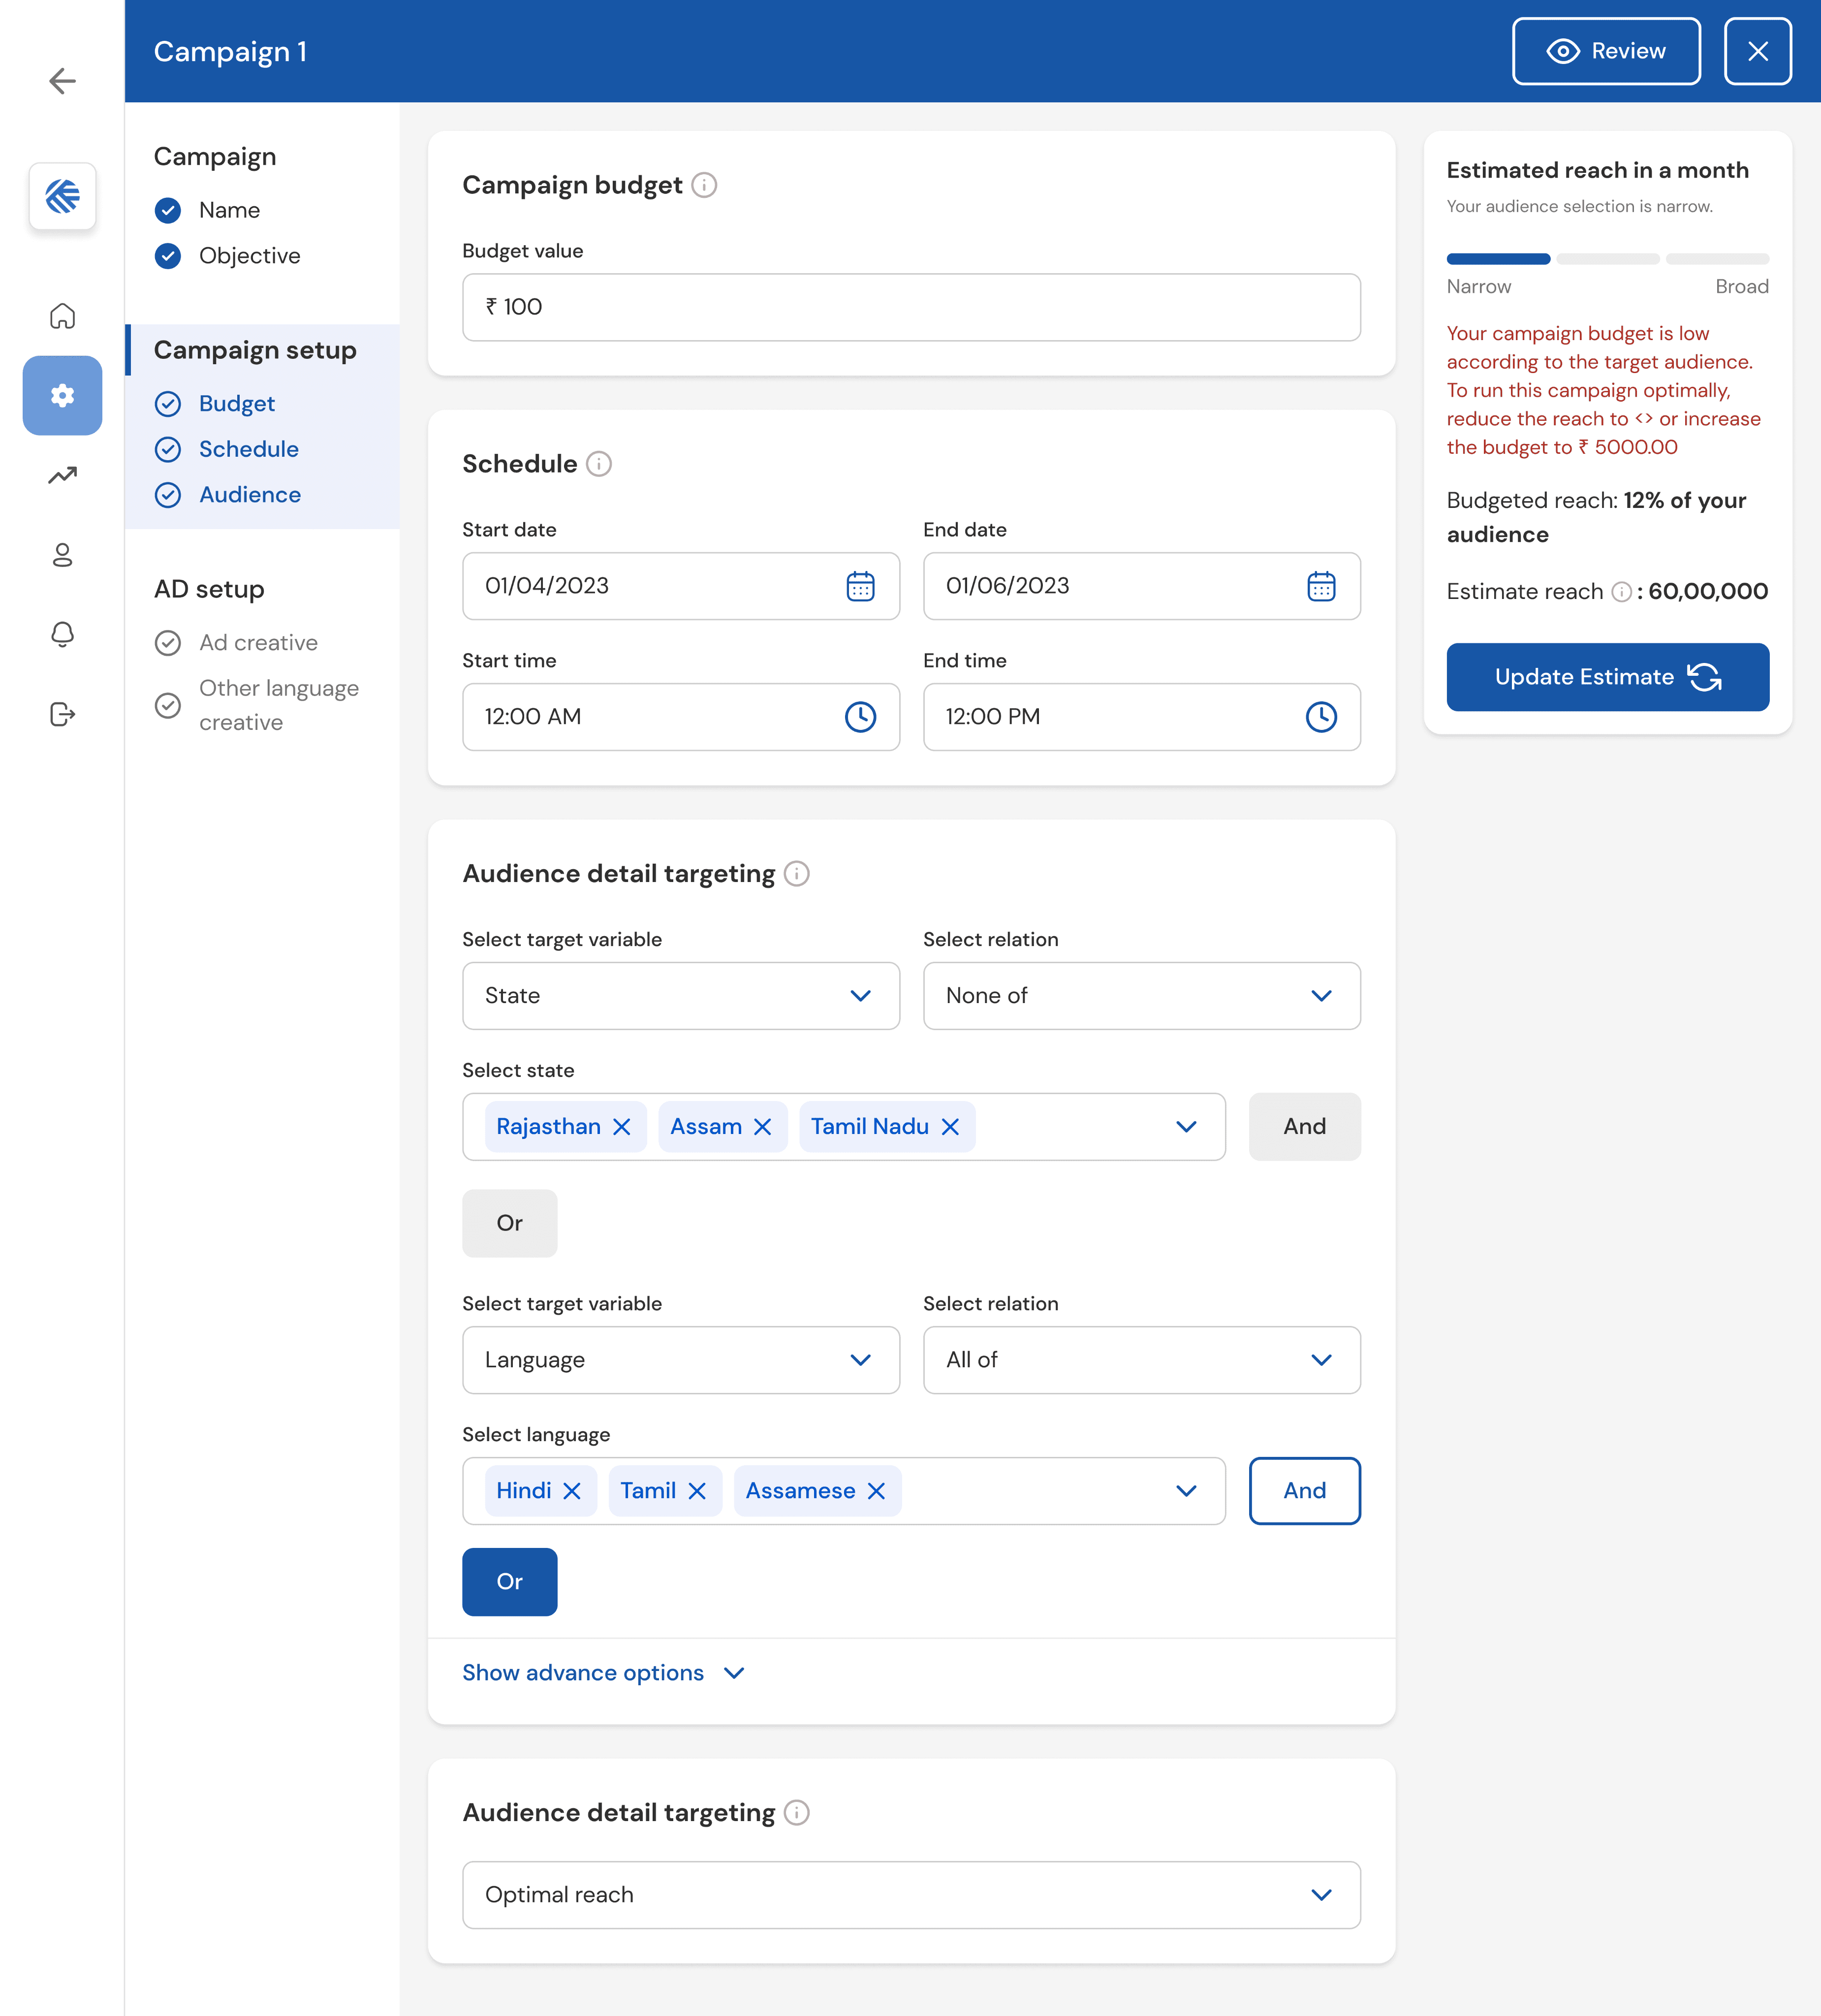1821x2016 pixels.
Task: Remove the Rajasthan state tag
Action: [622, 1127]
